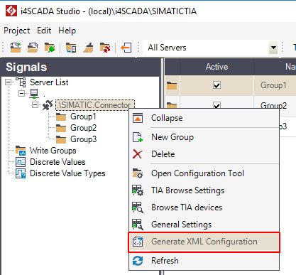
Task: Collapse the SIMATIC.Connector node expander
Action: [35, 104]
